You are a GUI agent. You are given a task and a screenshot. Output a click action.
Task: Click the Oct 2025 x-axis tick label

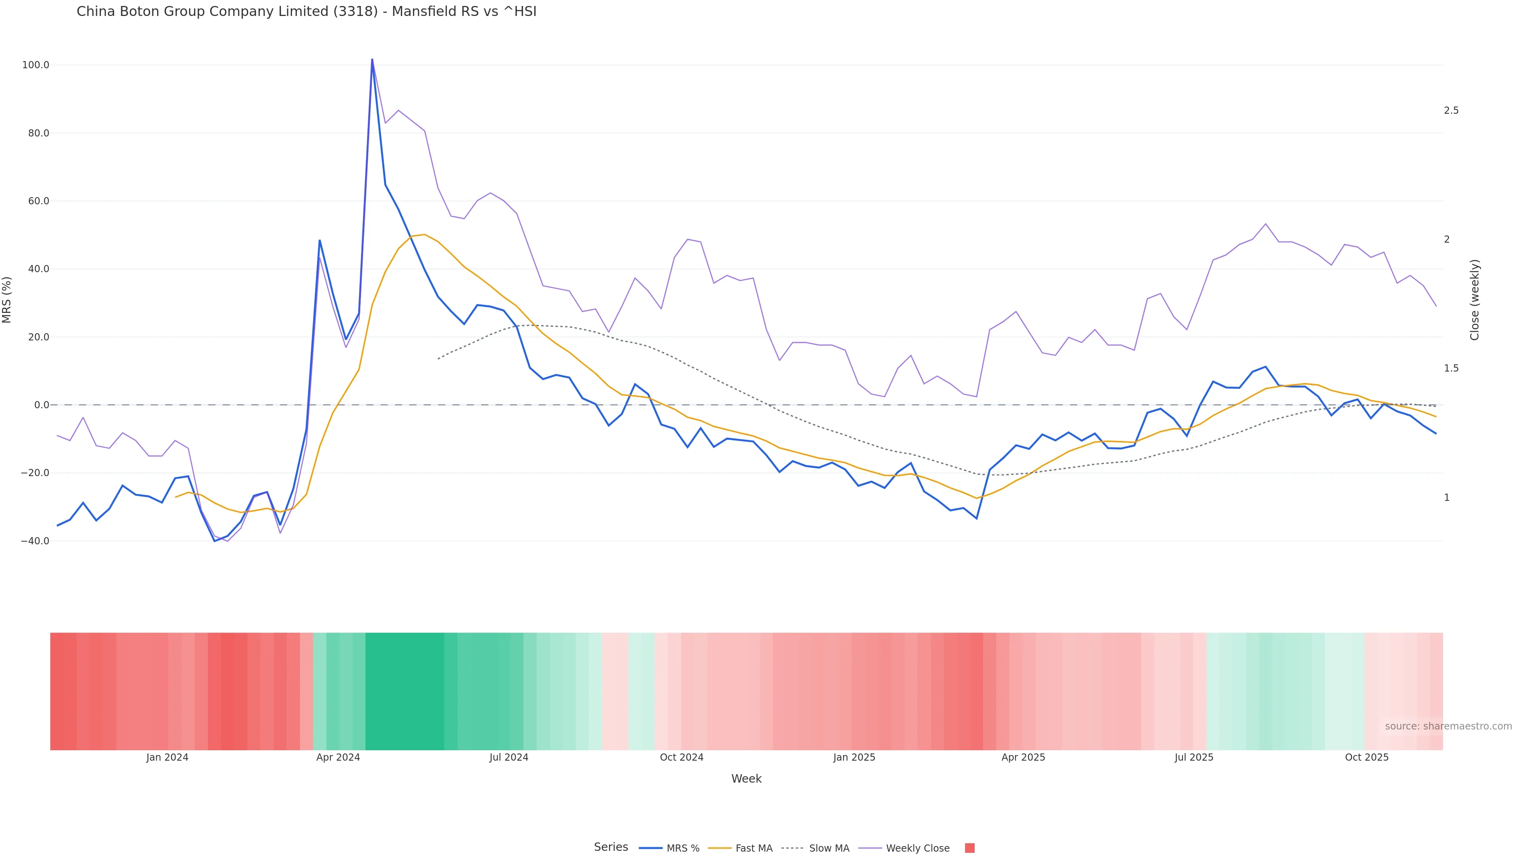tap(1367, 757)
